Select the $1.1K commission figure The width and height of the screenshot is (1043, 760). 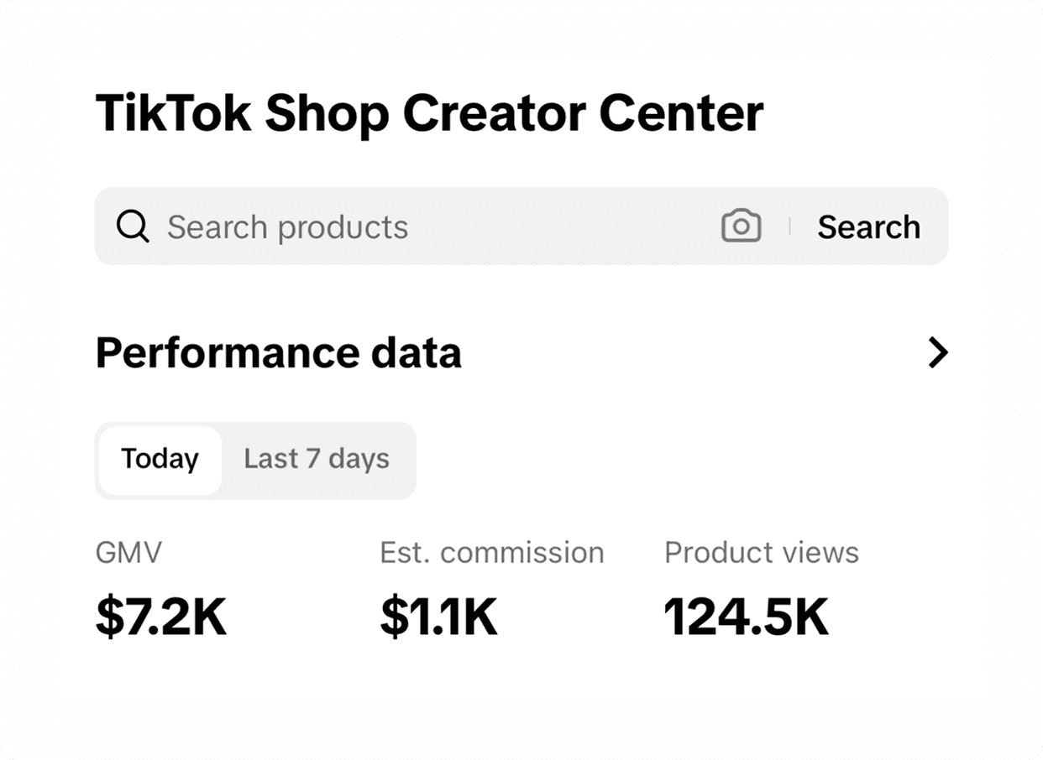[439, 617]
